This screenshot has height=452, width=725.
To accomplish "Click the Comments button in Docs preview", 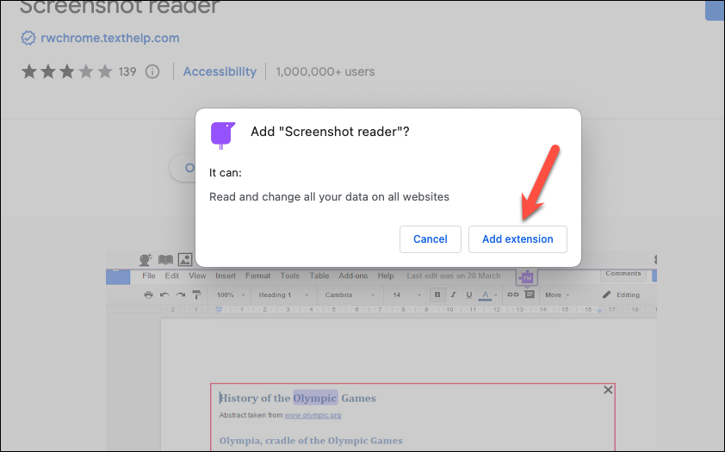I will (623, 274).
